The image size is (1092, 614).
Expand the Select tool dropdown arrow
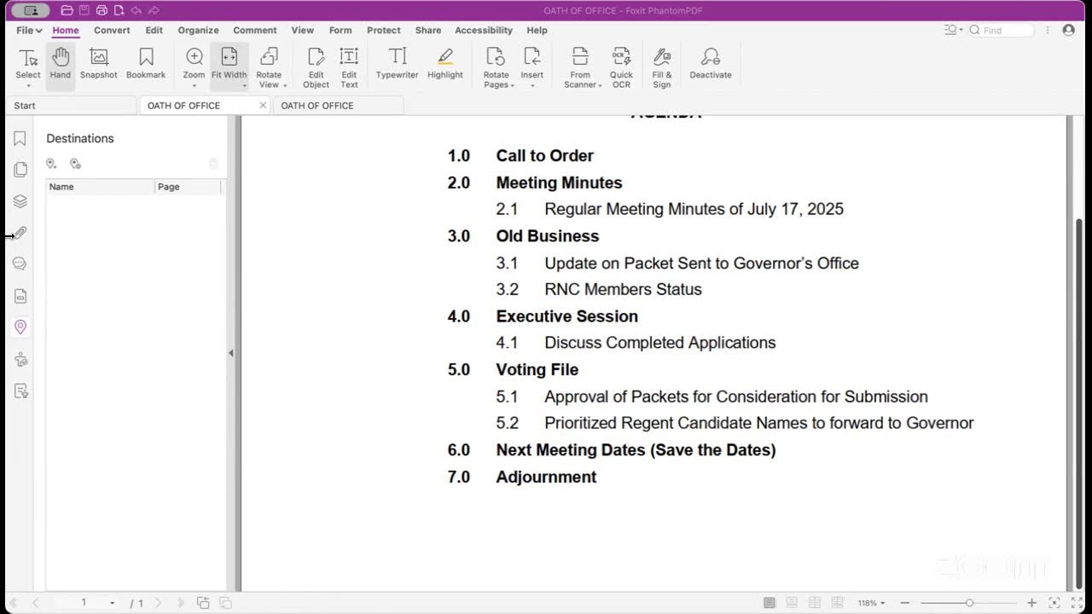pyautogui.click(x=28, y=85)
